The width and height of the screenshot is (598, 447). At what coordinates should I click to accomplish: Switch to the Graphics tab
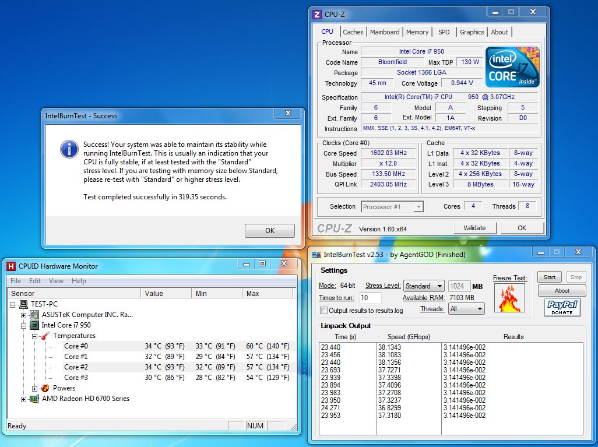pyautogui.click(x=472, y=32)
